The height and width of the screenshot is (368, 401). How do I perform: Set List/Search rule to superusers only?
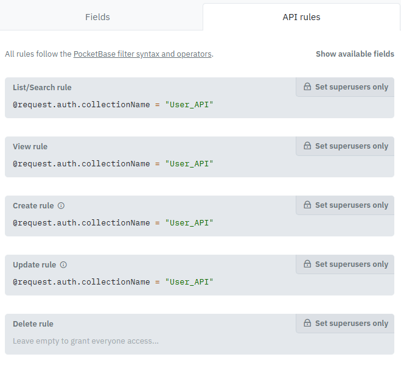point(345,87)
